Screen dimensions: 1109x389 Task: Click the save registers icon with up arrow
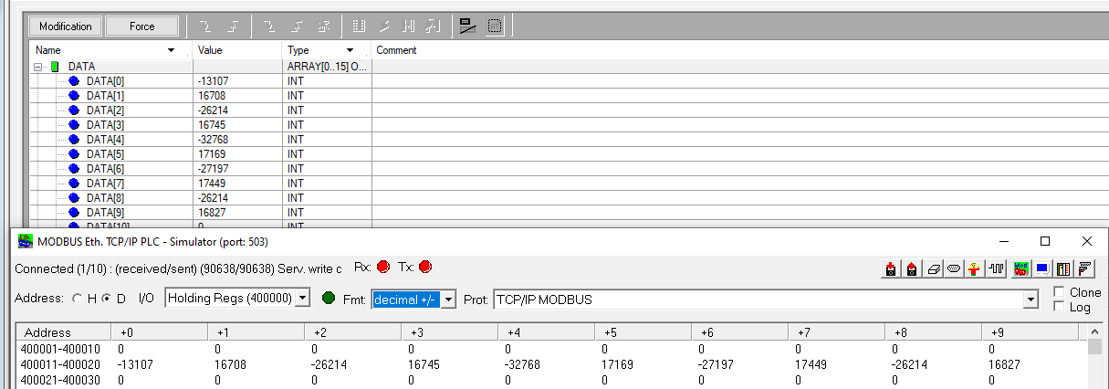(911, 268)
